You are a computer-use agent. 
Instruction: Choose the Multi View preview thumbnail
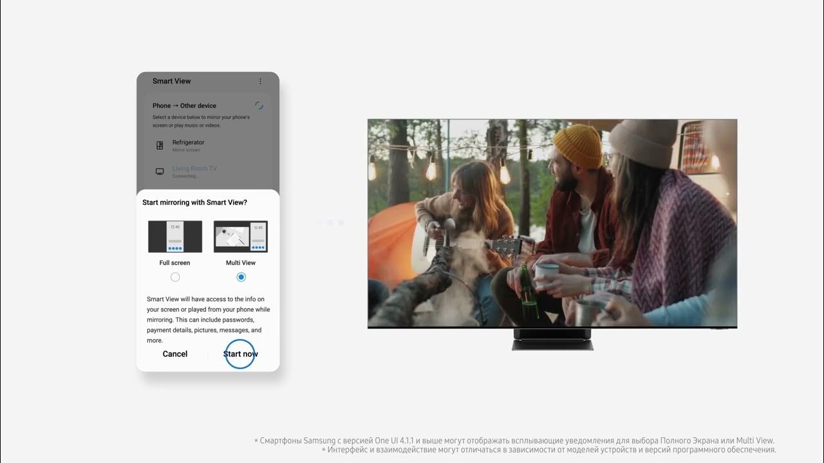coord(241,237)
